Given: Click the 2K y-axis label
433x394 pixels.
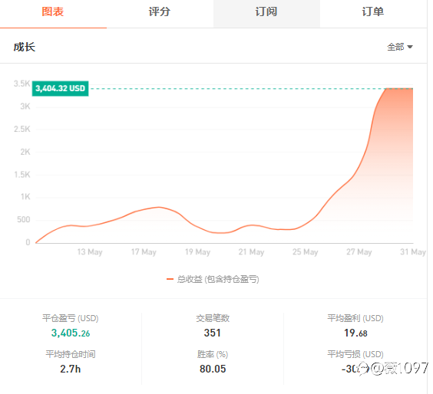Looking at the screenshot, I should [25, 152].
